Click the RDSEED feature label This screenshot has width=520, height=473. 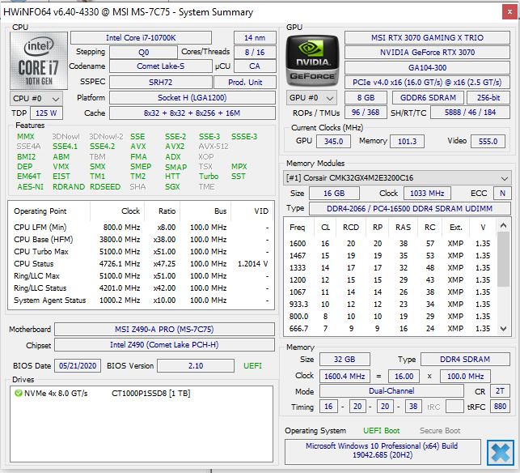coord(105,187)
